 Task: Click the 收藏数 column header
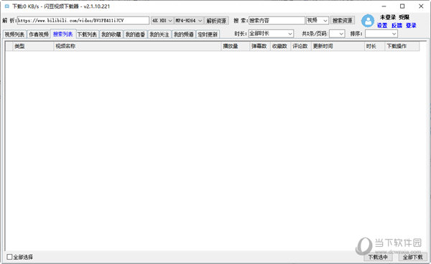[280, 46]
